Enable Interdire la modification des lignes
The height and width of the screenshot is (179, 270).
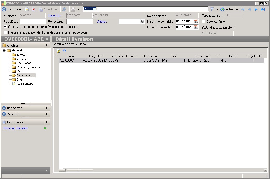point(5,32)
